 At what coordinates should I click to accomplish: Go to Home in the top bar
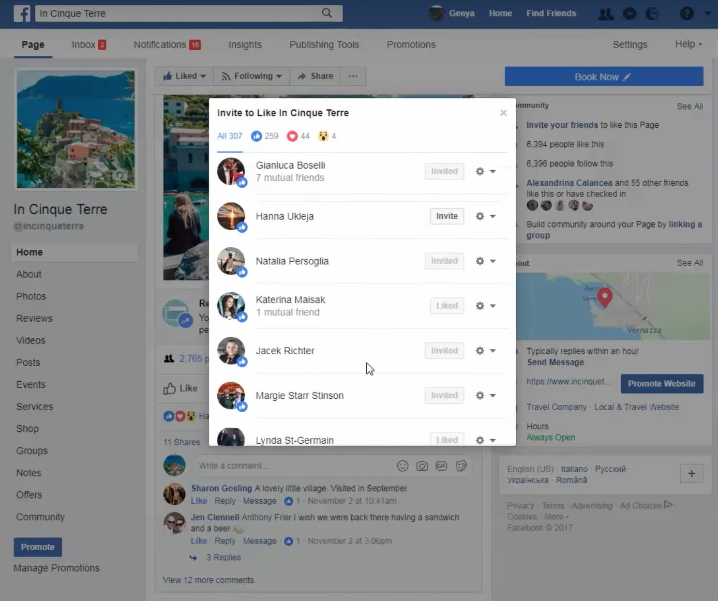500,13
